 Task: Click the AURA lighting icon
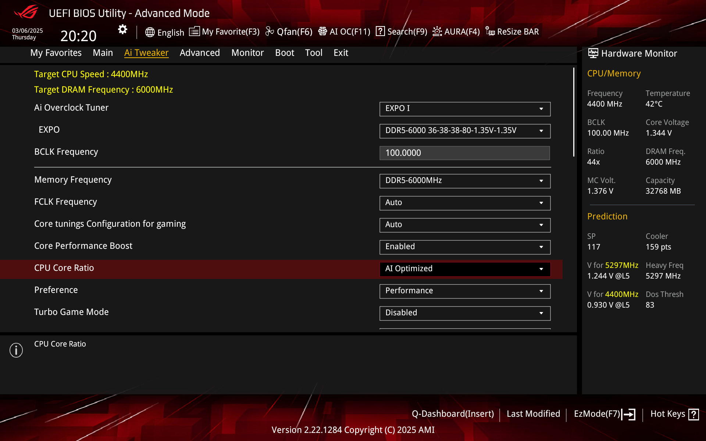[437, 31]
